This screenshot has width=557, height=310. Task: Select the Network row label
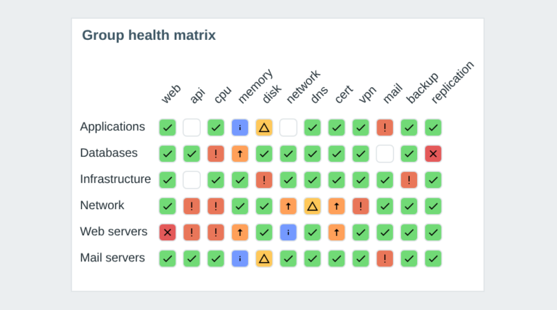tap(102, 205)
